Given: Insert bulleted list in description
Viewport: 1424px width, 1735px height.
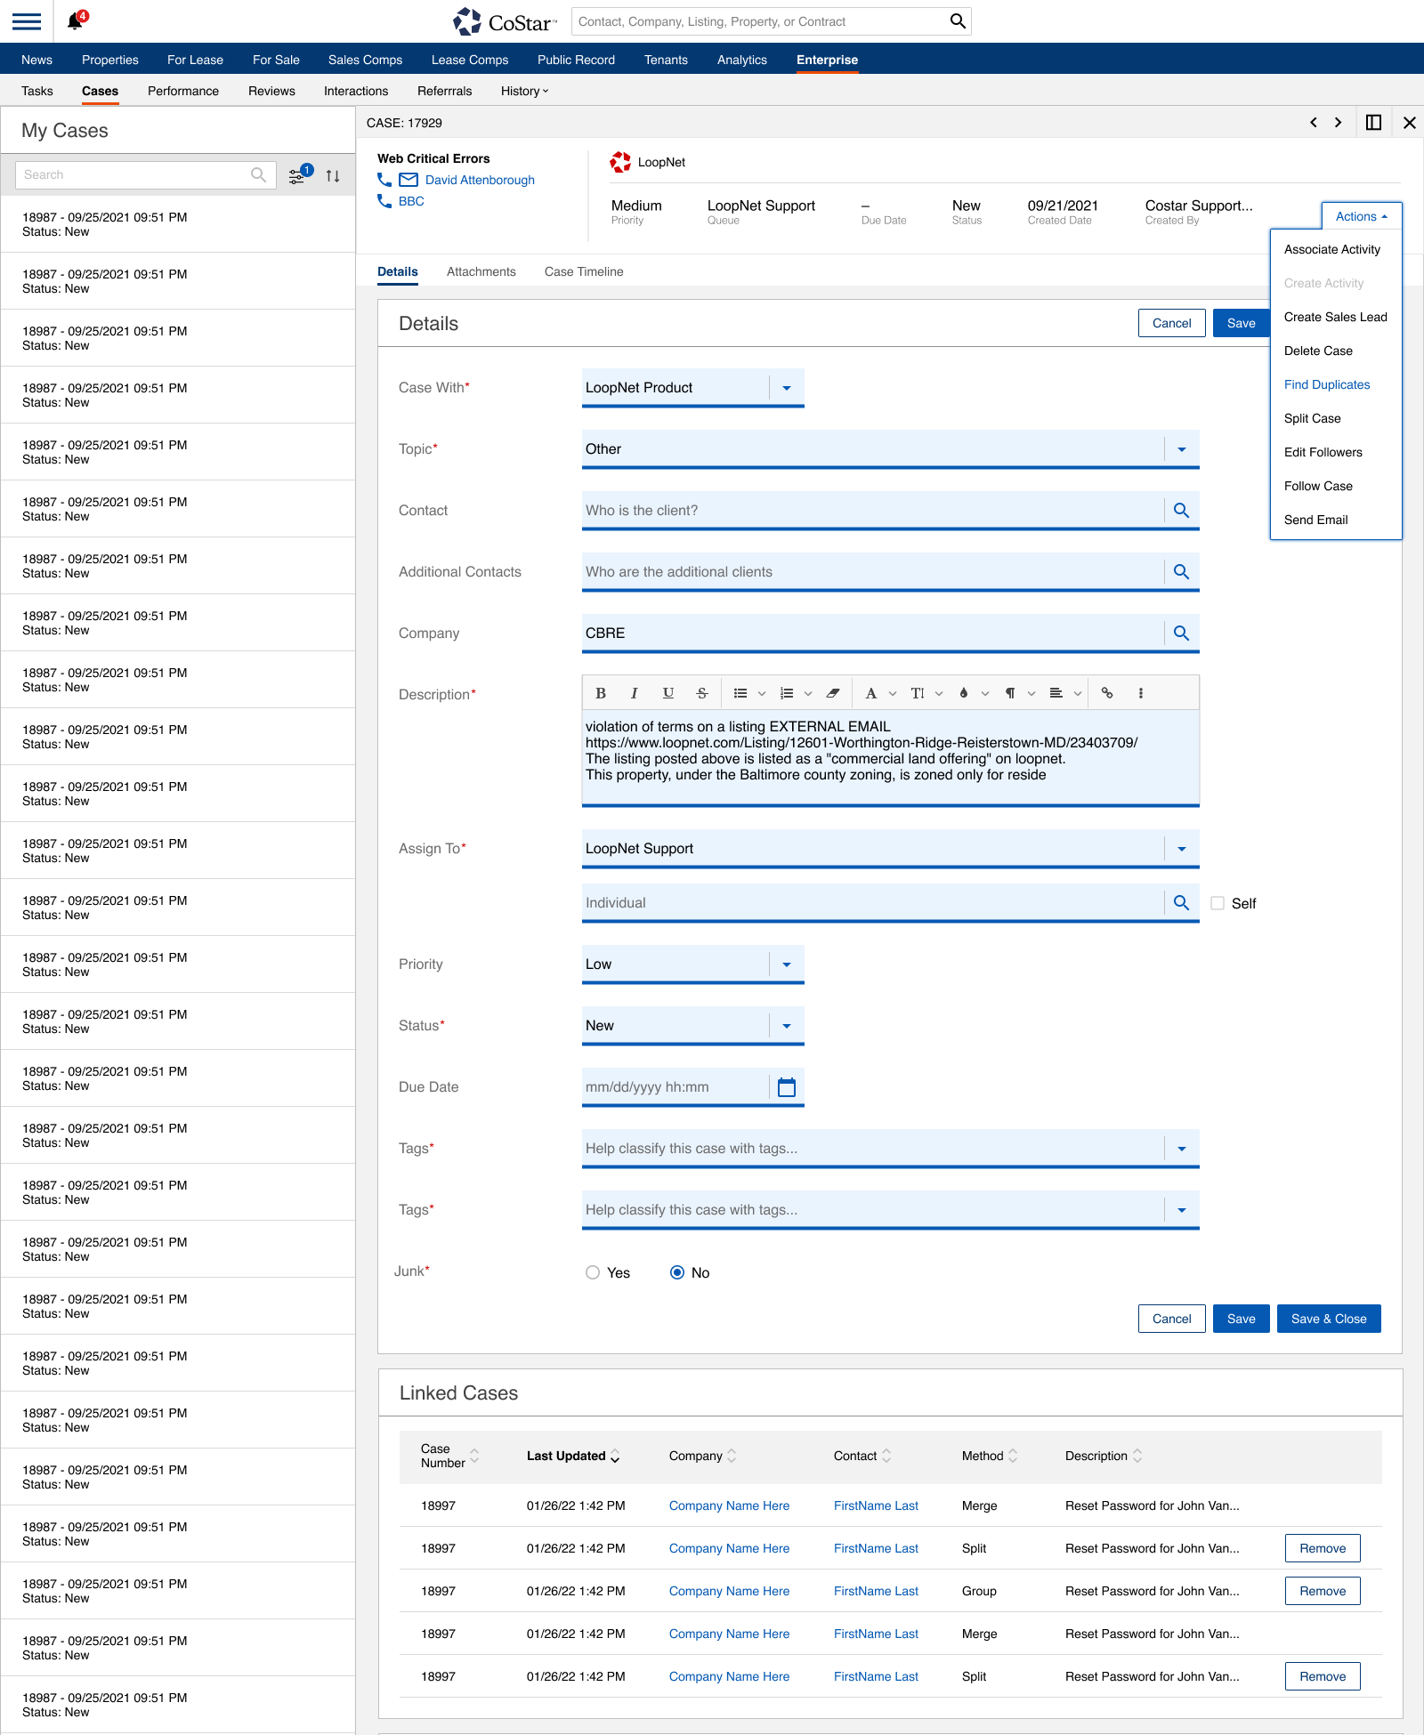Looking at the screenshot, I should [x=740, y=693].
